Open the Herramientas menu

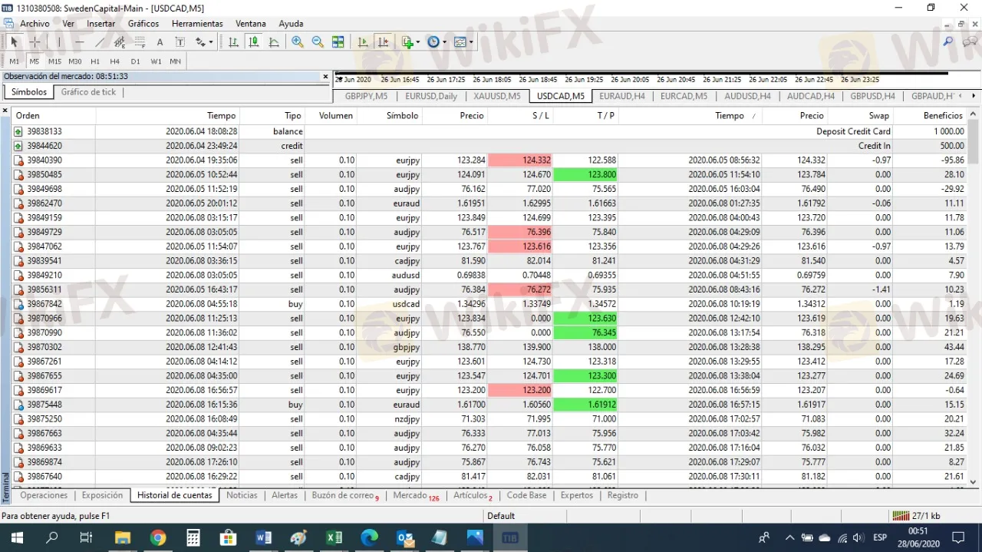click(197, 24)
